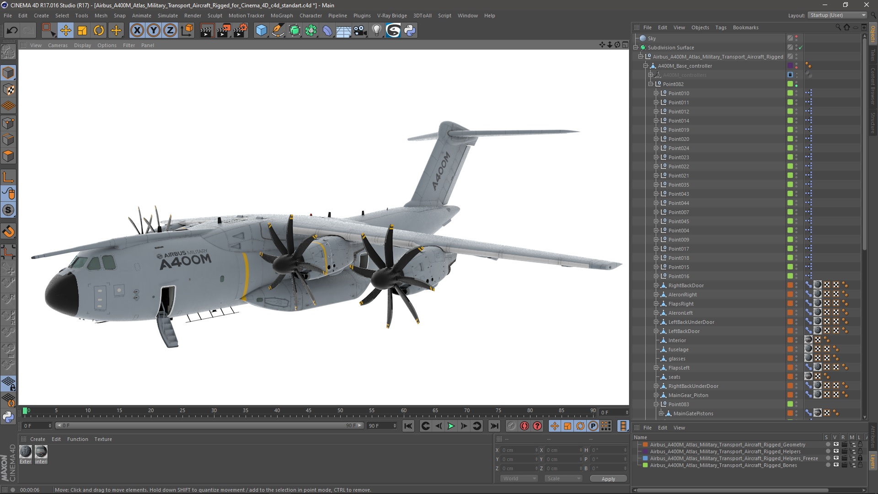Toggle visibility of Geometry layer

coord(835,444)
